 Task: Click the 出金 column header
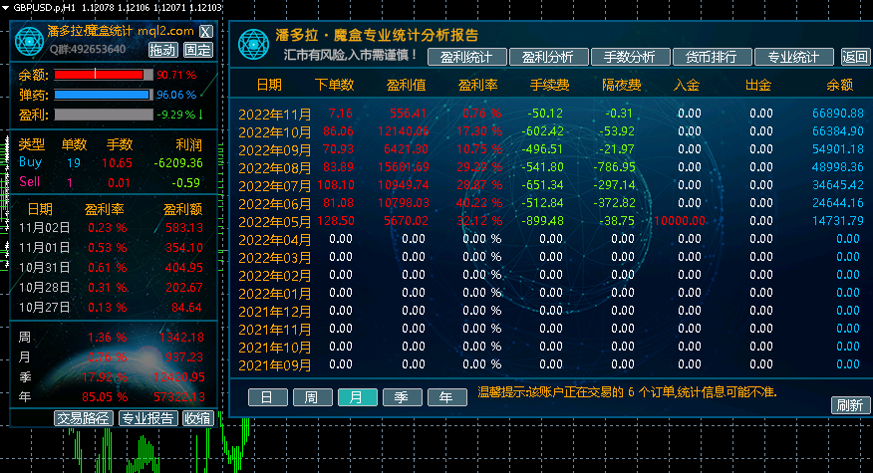[x=758, y=85]
